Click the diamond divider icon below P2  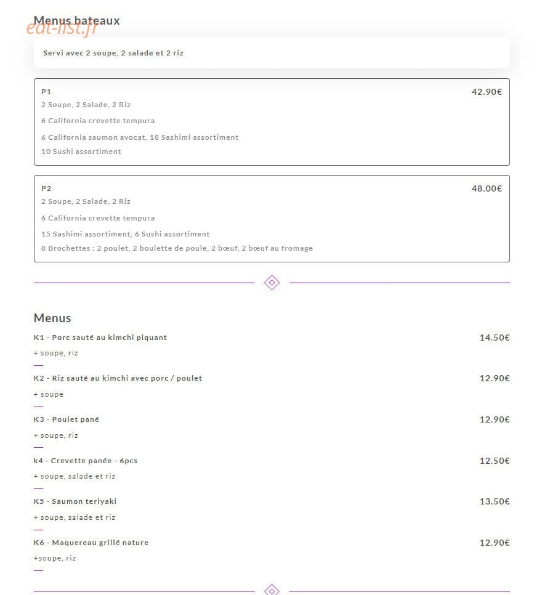click(272, 283)
